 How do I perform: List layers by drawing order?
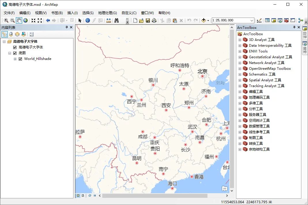coord(4,34)
